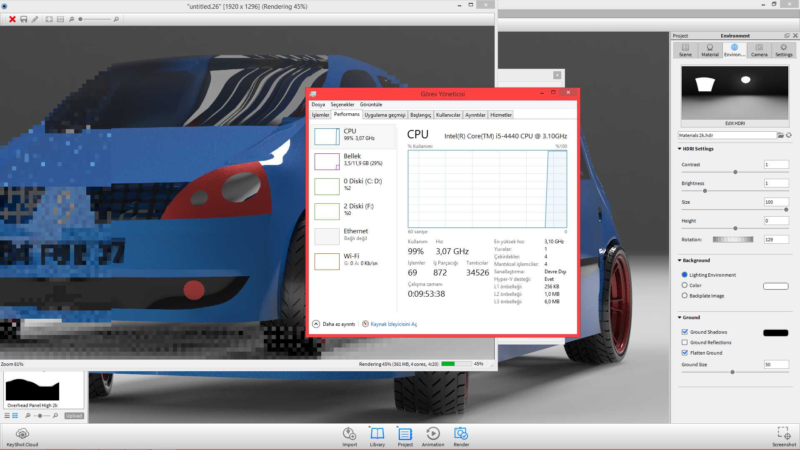Switch to Uygulama geçmişi tab
Viewport: 800px width, 450px height.
(385, 115)
